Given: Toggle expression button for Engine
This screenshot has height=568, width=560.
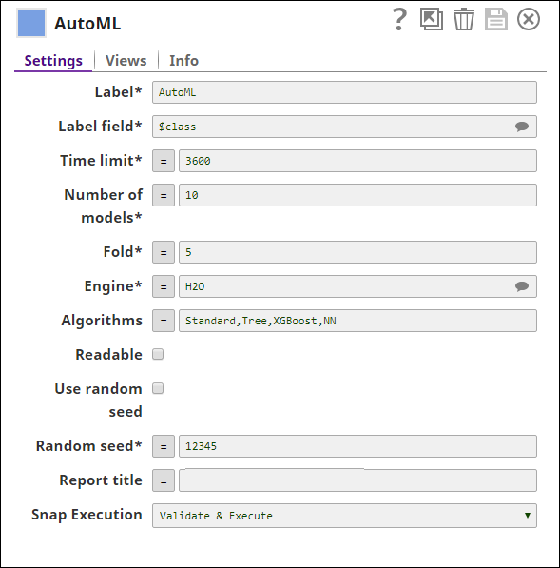Looking at the screenshot, I should (164, 286).
